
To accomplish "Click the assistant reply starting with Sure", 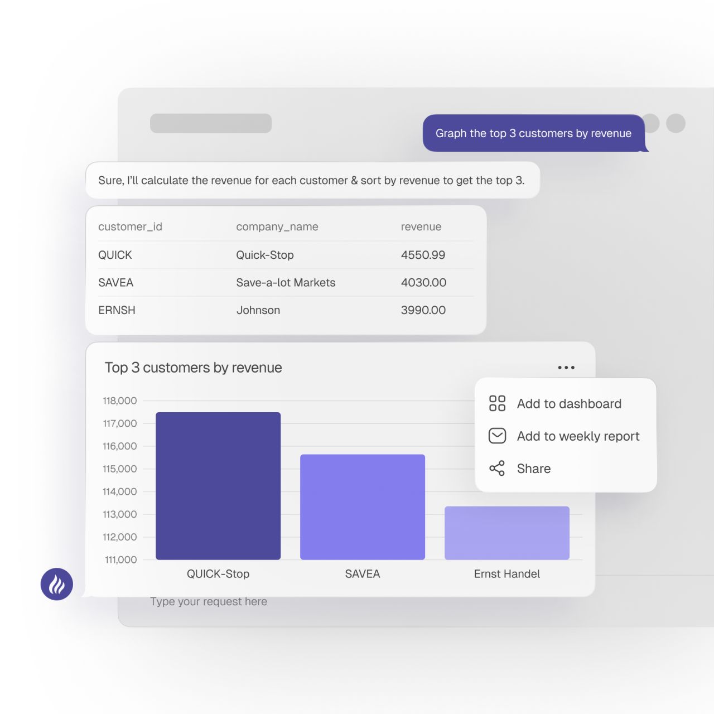I will (312, 180).
